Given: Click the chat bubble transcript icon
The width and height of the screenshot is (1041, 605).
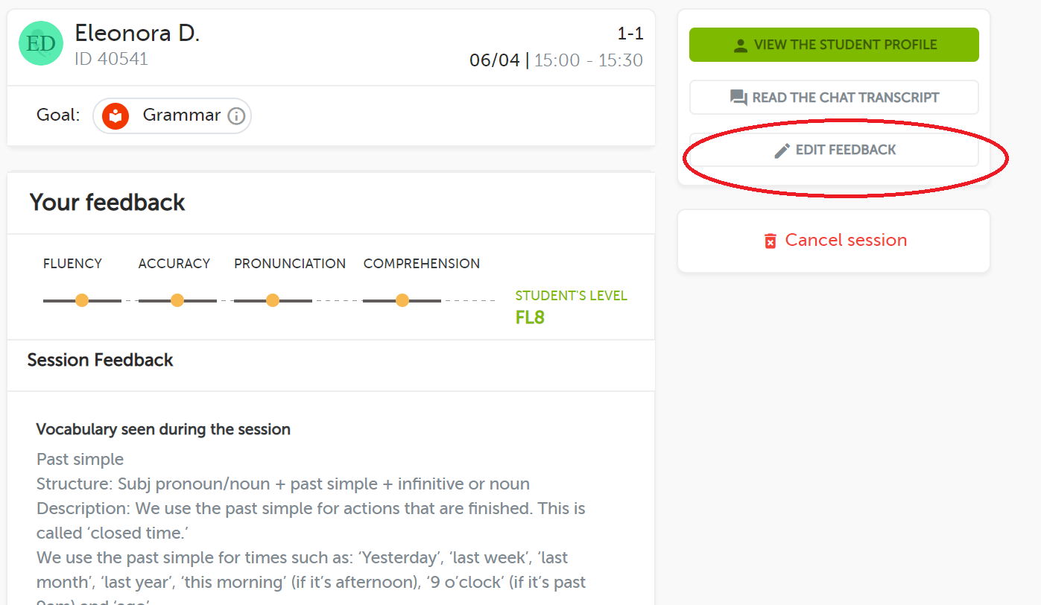Looking at the screenshot, I should [738, 98].
